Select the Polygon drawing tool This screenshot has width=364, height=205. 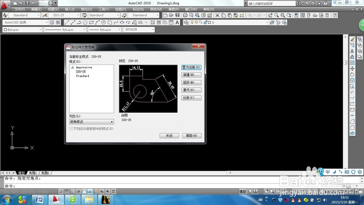(x=85, y=22)
